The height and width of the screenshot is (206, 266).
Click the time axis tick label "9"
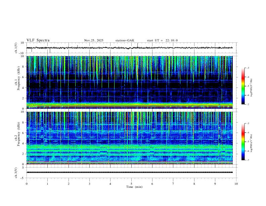(x=215, y=184)
